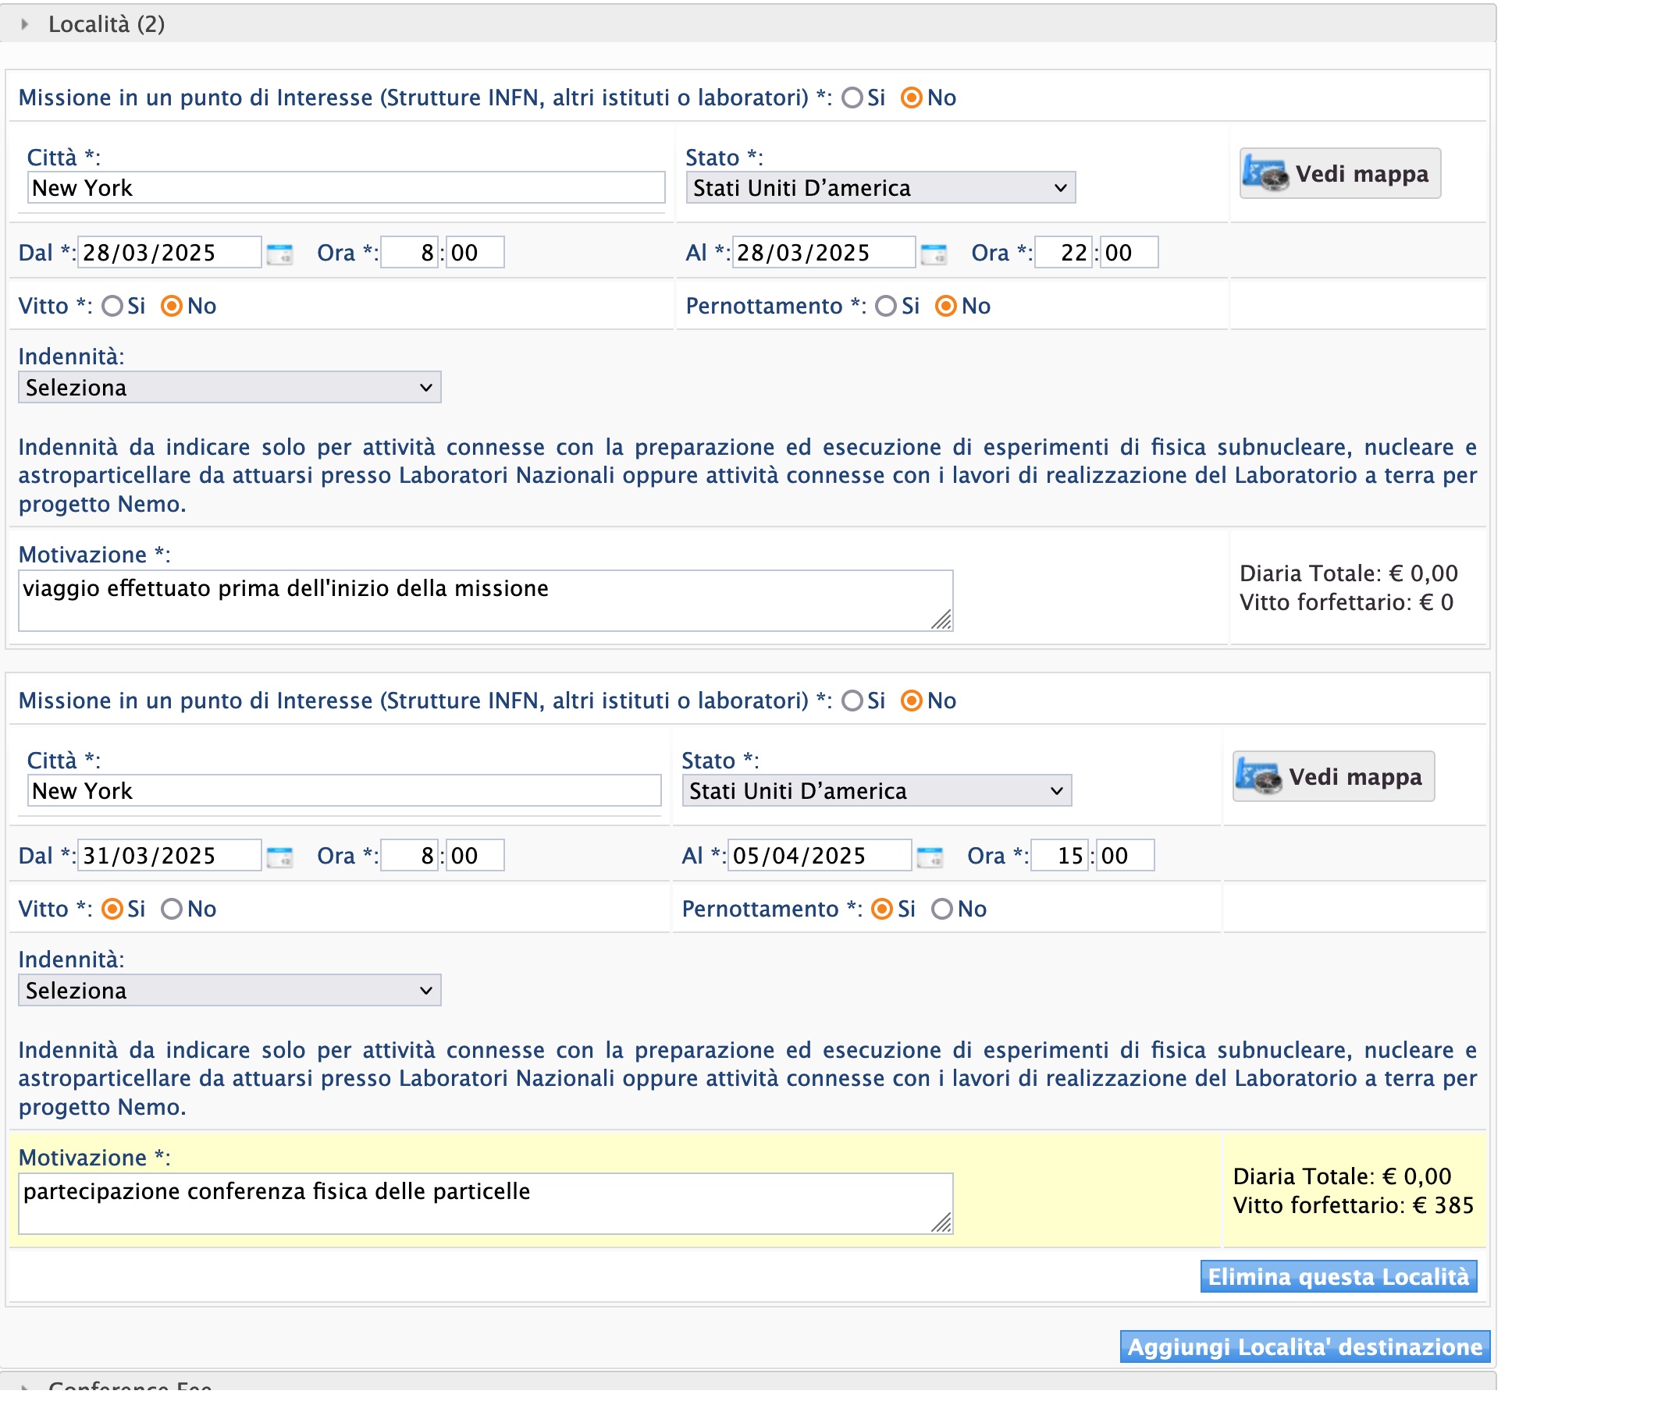Click start hour field 8 in first località
This screenshot has height=1412, width=1672.
point(409,253)
